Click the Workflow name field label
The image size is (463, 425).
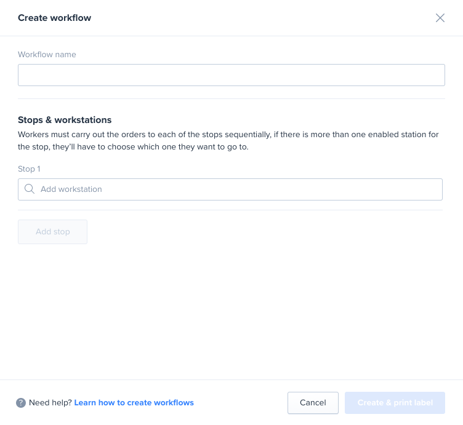pos(47,55)
